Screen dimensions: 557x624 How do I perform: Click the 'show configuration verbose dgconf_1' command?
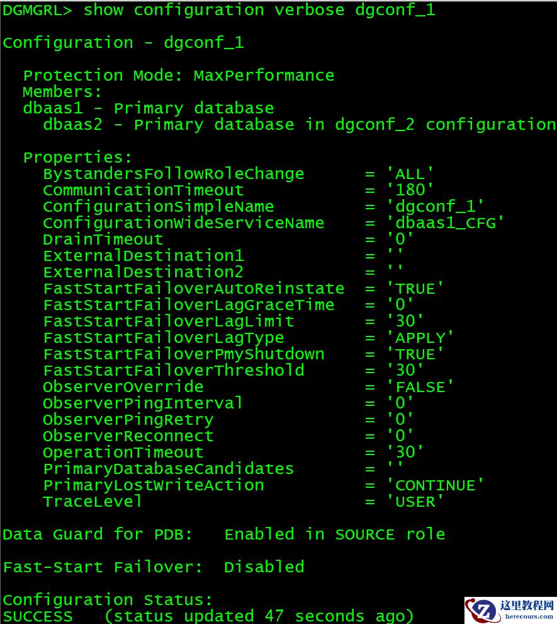tap(259, 10)
